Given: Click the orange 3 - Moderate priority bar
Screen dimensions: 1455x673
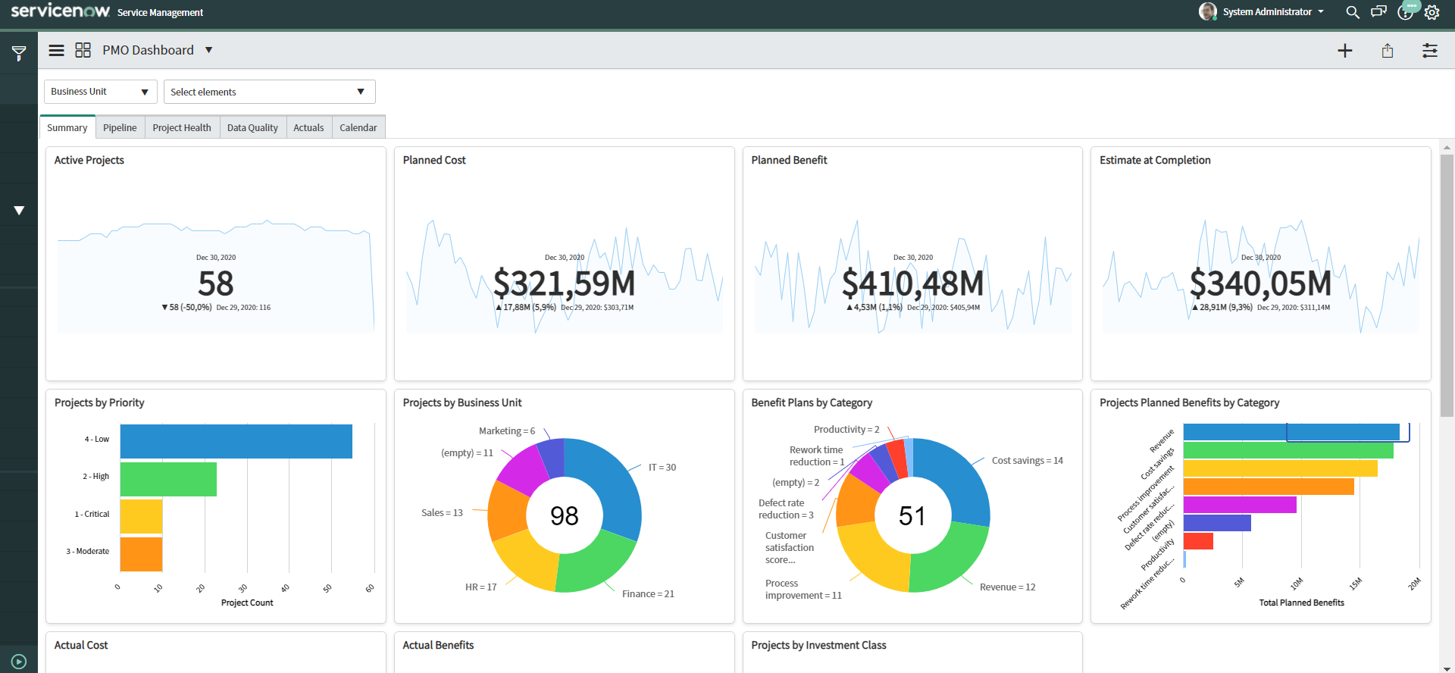Looking at the screenshot, I should coord(141,554).
